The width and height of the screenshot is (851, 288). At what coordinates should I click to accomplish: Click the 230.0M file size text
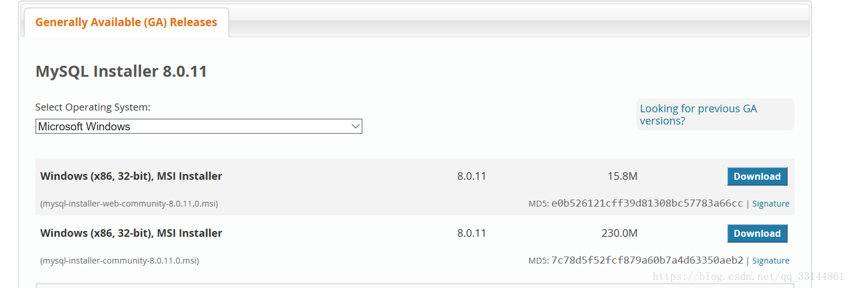pos(619,233)
